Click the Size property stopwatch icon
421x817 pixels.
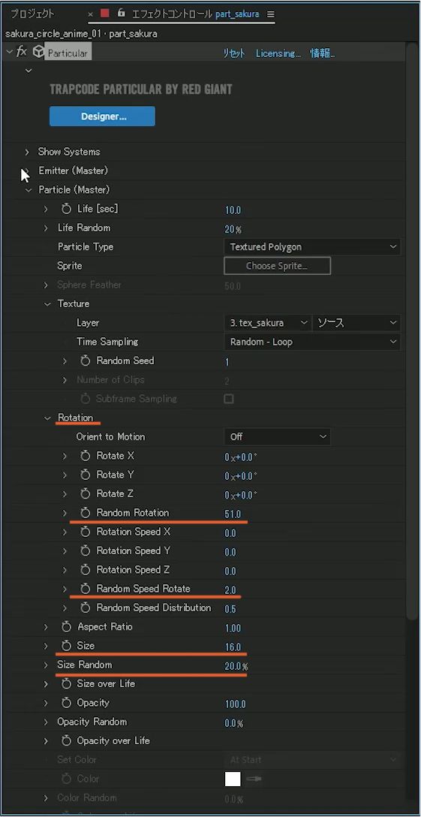click(x=66, y=646)
